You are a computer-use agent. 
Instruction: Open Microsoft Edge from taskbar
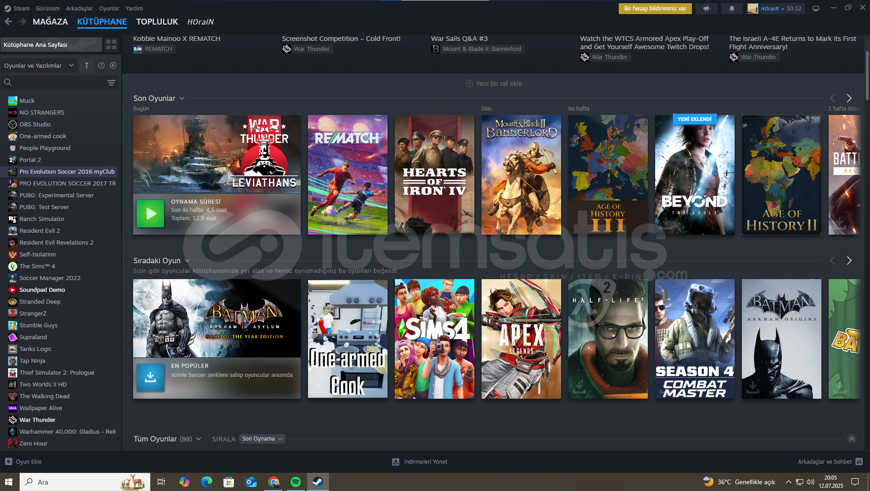point(207,482)
